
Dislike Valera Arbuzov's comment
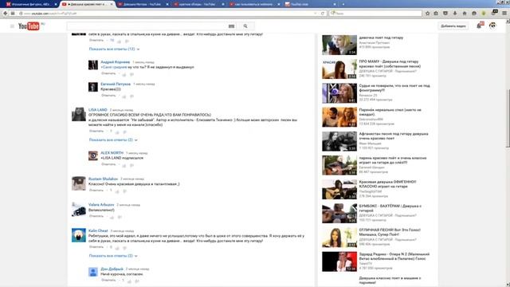(x=120, y=217)
